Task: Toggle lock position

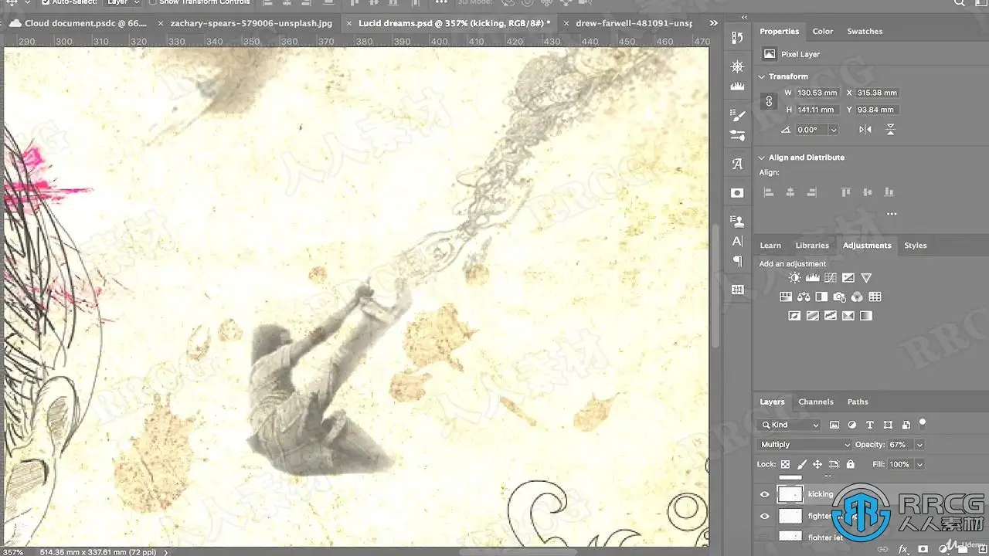Action: point(817,464)
